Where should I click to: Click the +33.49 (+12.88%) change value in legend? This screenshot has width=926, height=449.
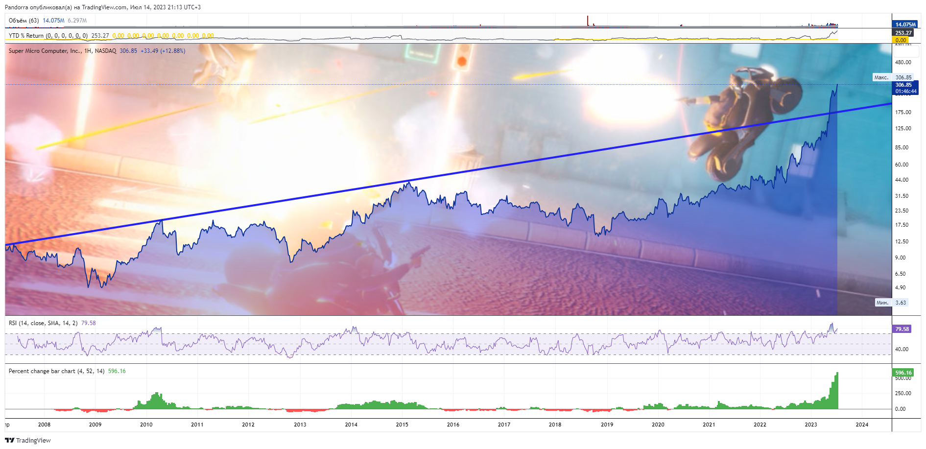pos(163,51)
